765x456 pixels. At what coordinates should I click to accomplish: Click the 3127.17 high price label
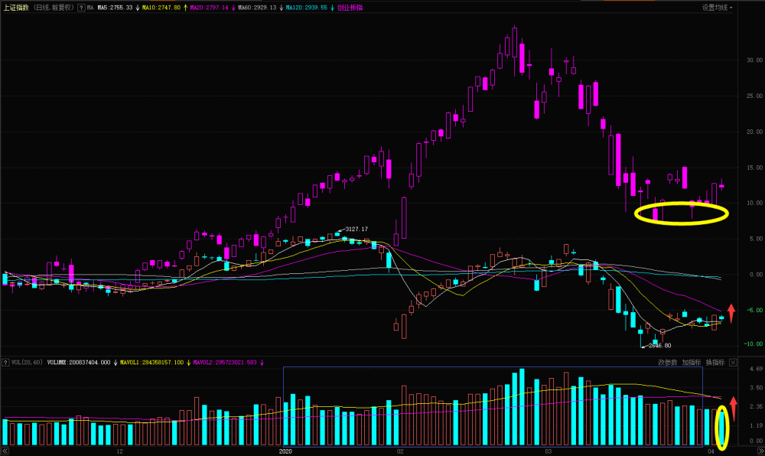coord(356,229)
